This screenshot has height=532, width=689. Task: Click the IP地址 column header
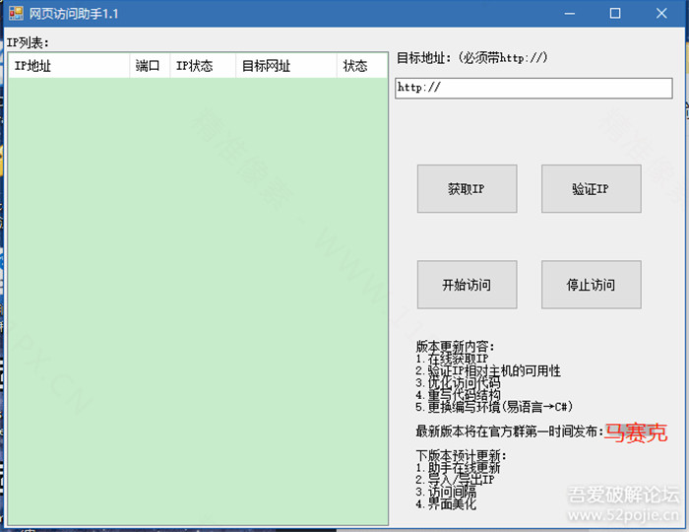(68, 66)
